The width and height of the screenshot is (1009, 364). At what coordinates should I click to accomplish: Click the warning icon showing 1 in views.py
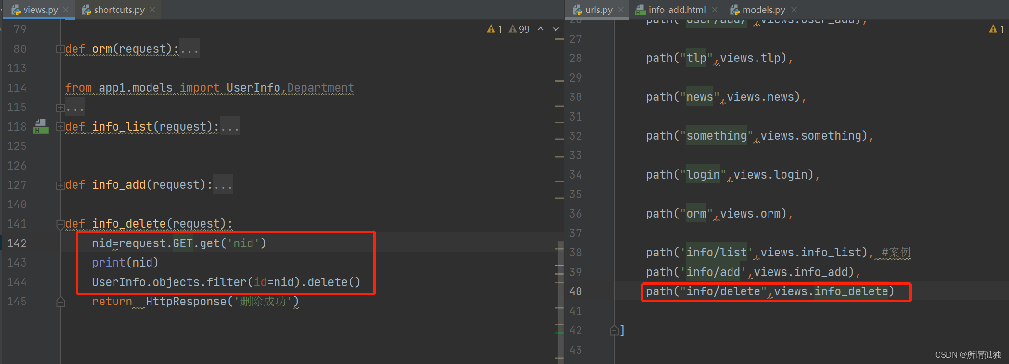click(494, 29)
